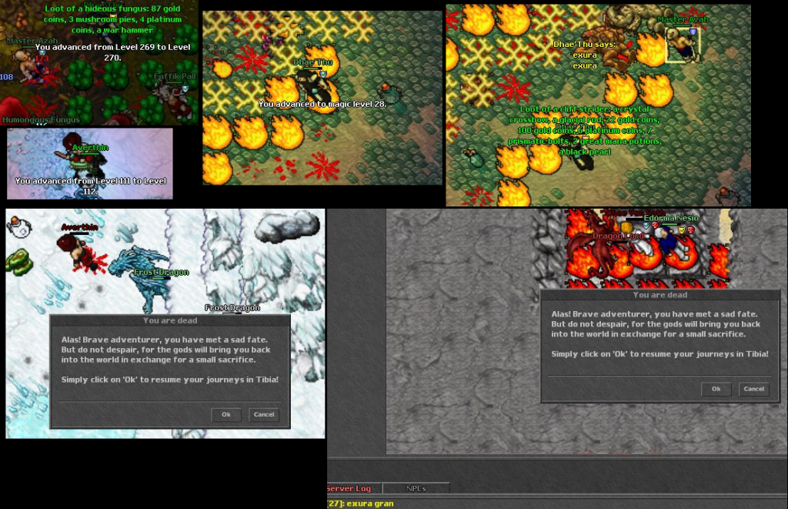Click Cancel in the snow scene death dialog

264,414
